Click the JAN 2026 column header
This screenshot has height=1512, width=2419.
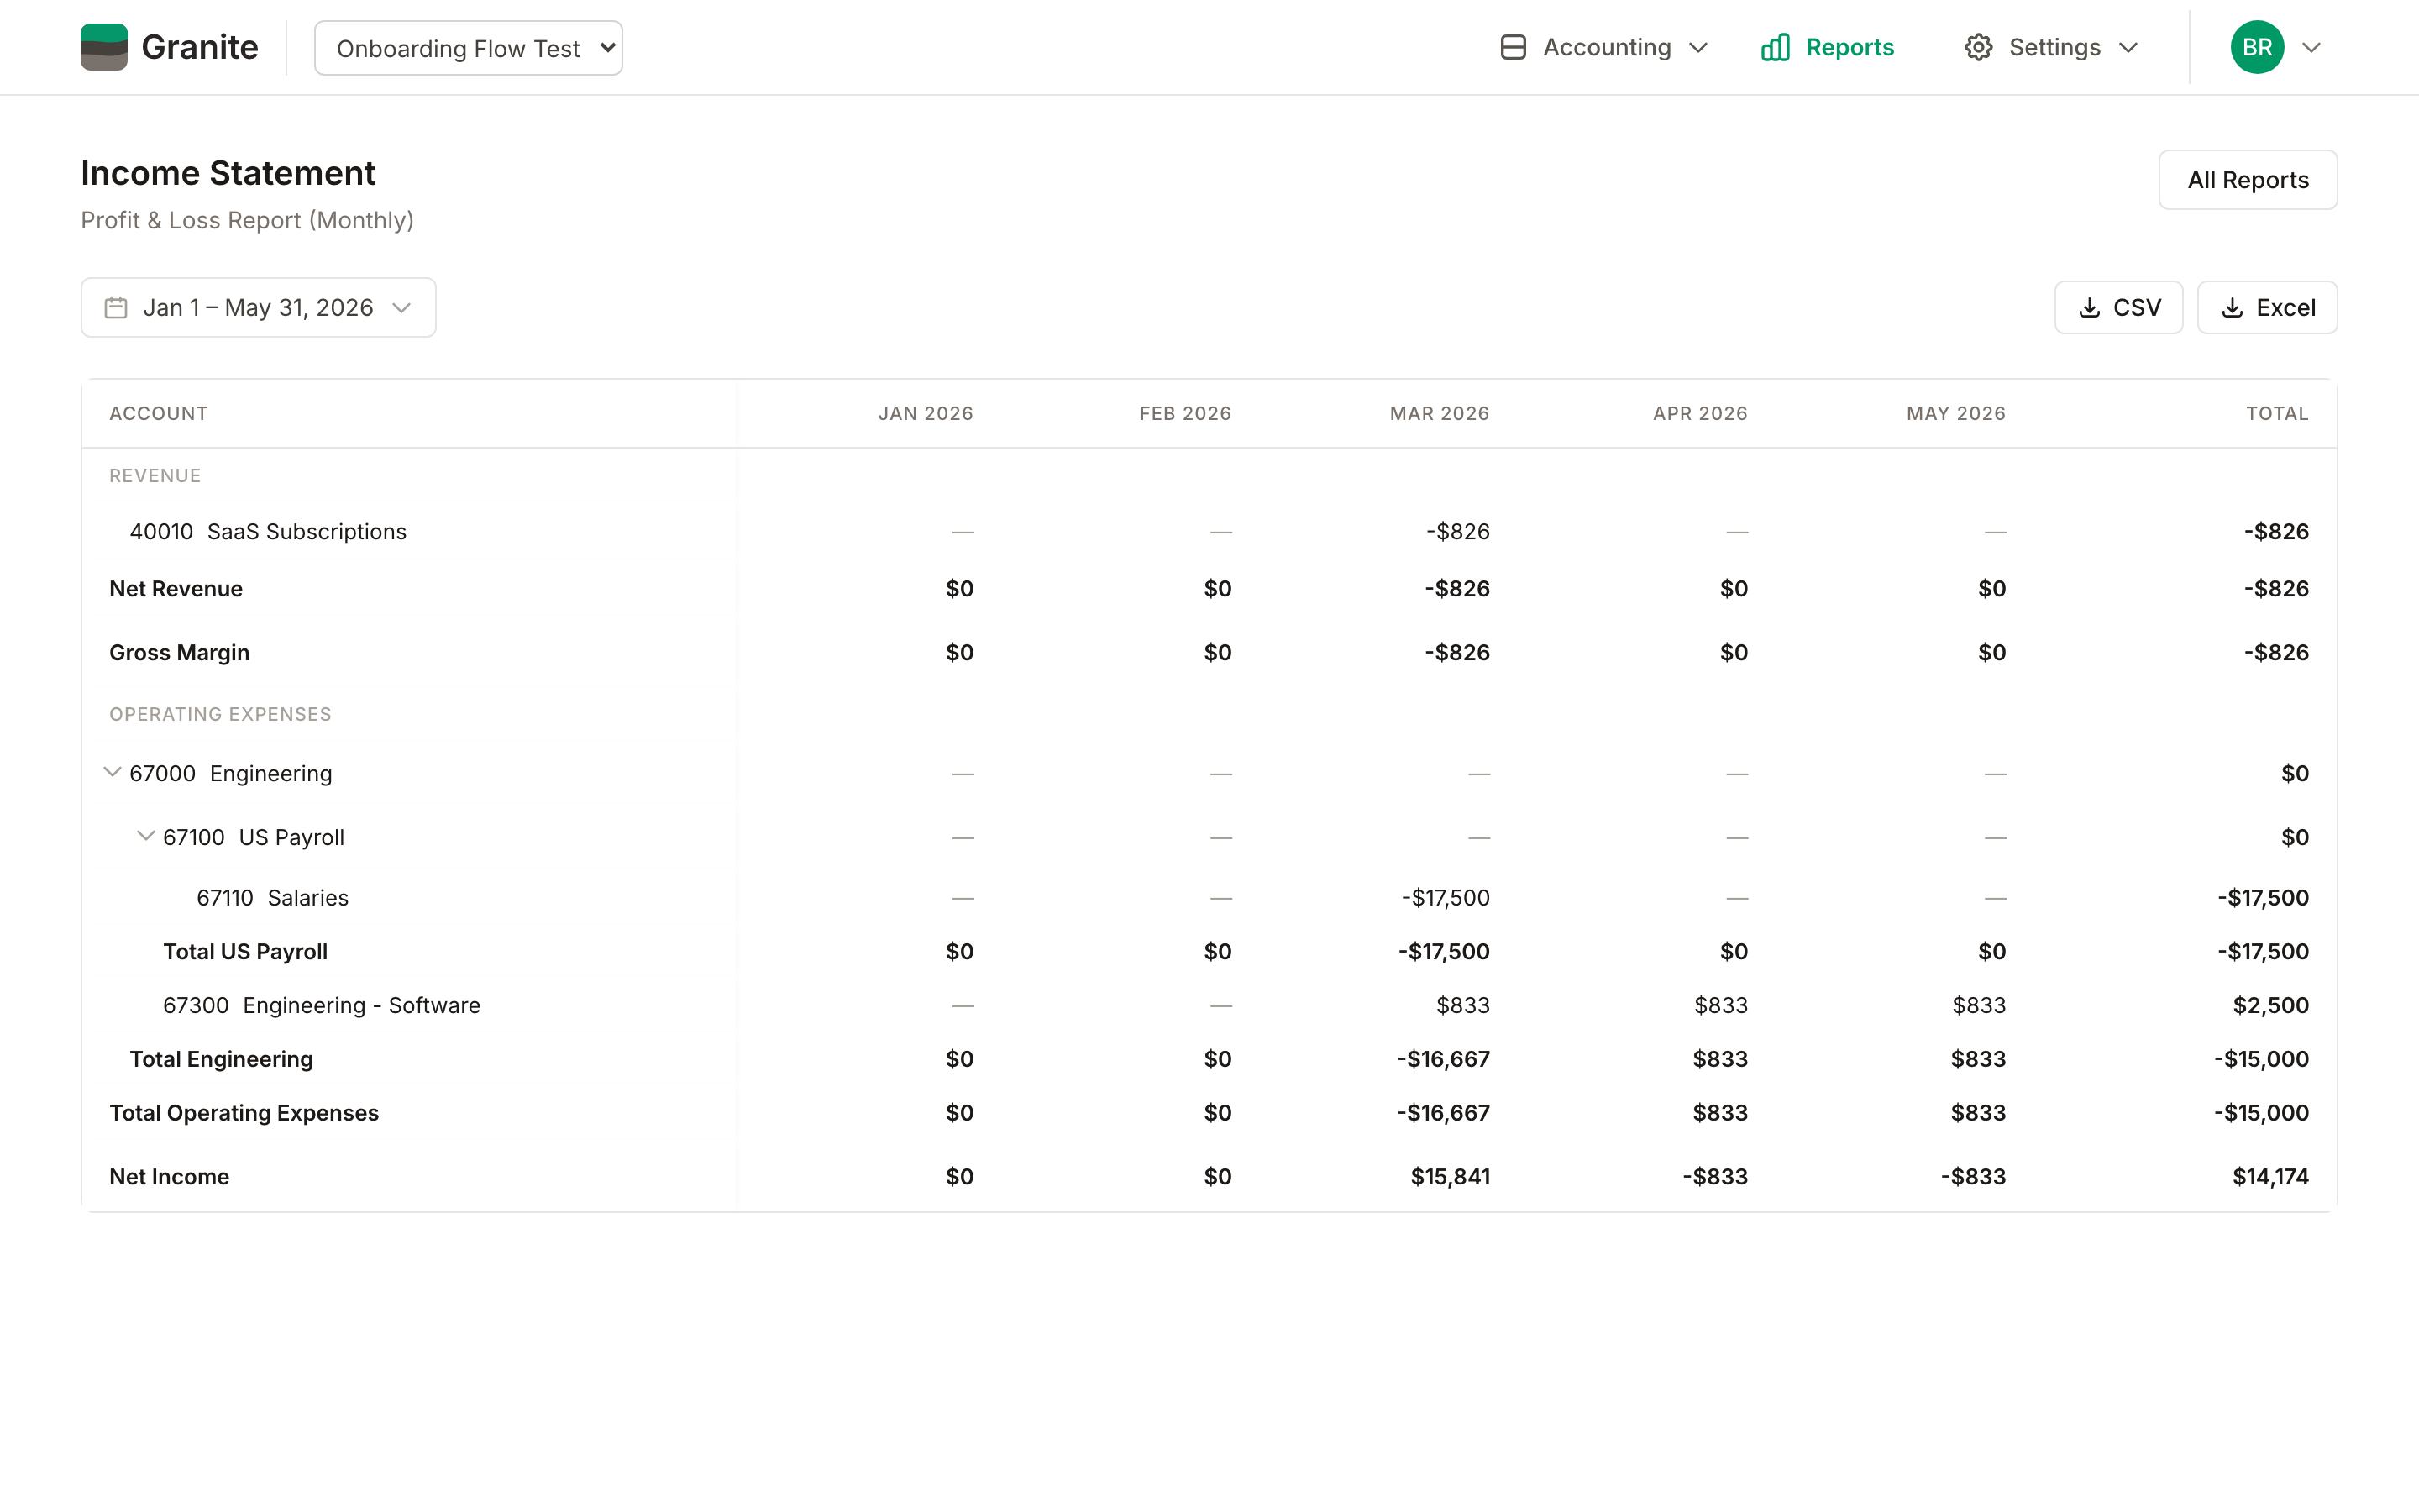coord(926,414)
